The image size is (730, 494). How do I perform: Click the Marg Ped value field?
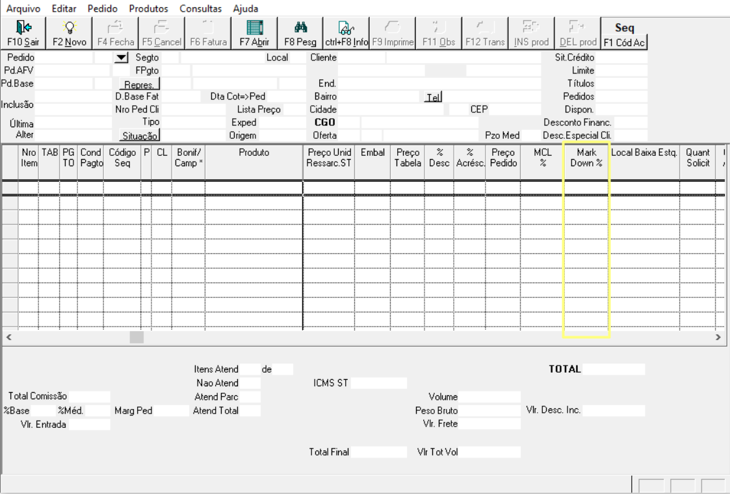172,411
